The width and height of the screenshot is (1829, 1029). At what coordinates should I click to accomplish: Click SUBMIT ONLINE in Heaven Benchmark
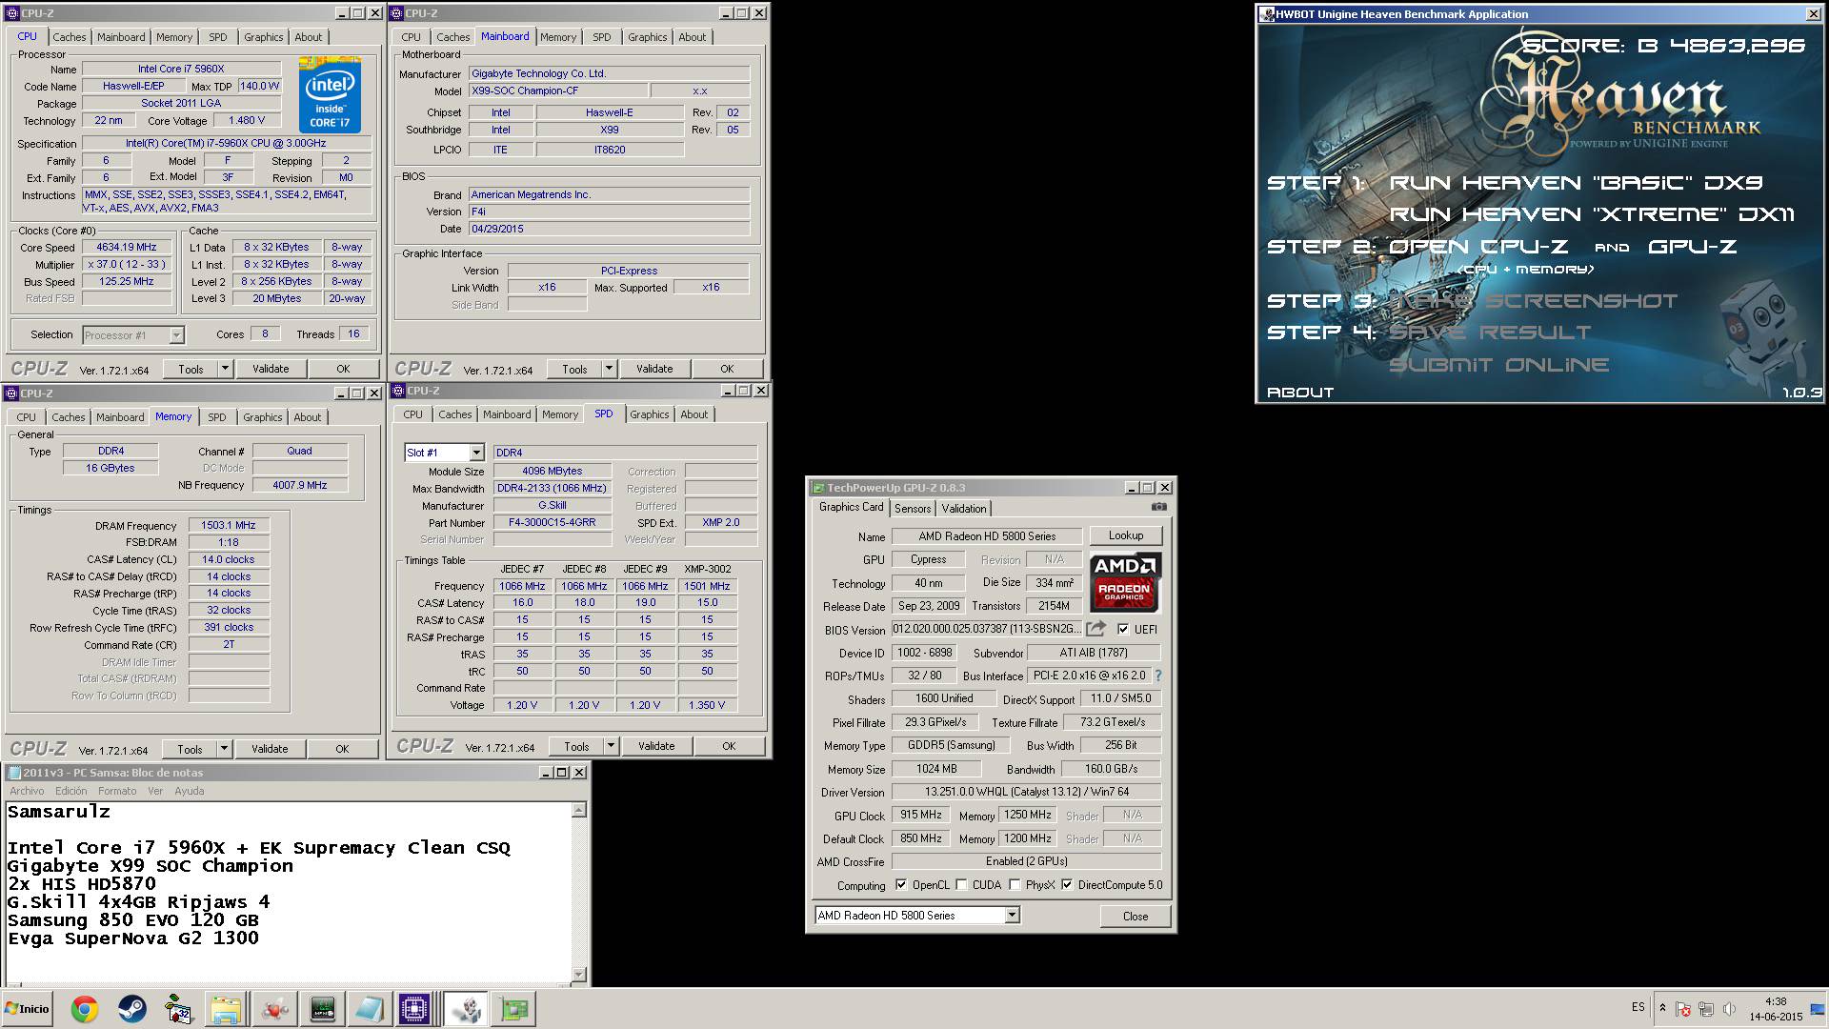point(1498,365)
